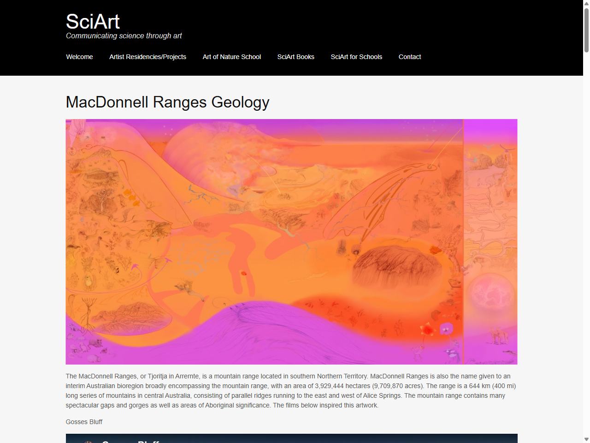Click the Gosses Bluff caption text
The width and height of the screenshot is (590, 443).
click(x=84, y=422)
